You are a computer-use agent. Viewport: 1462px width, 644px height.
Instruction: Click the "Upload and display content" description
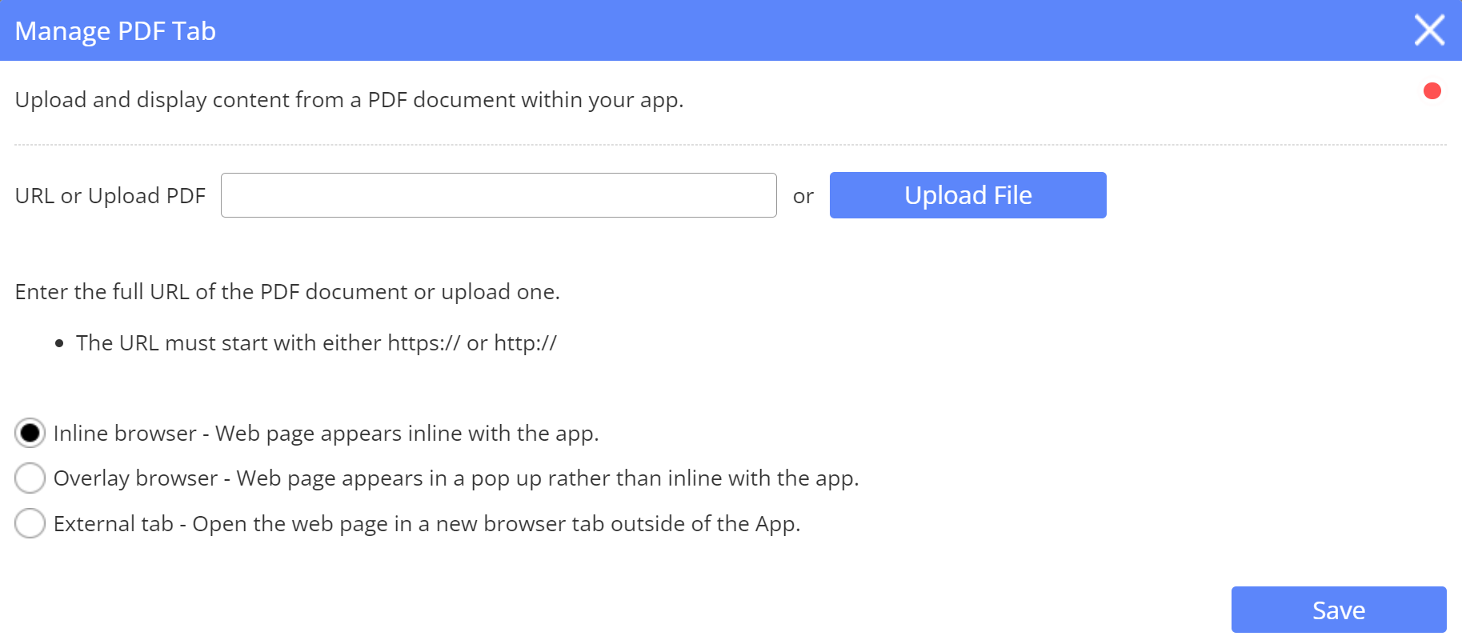click(349, 100)
